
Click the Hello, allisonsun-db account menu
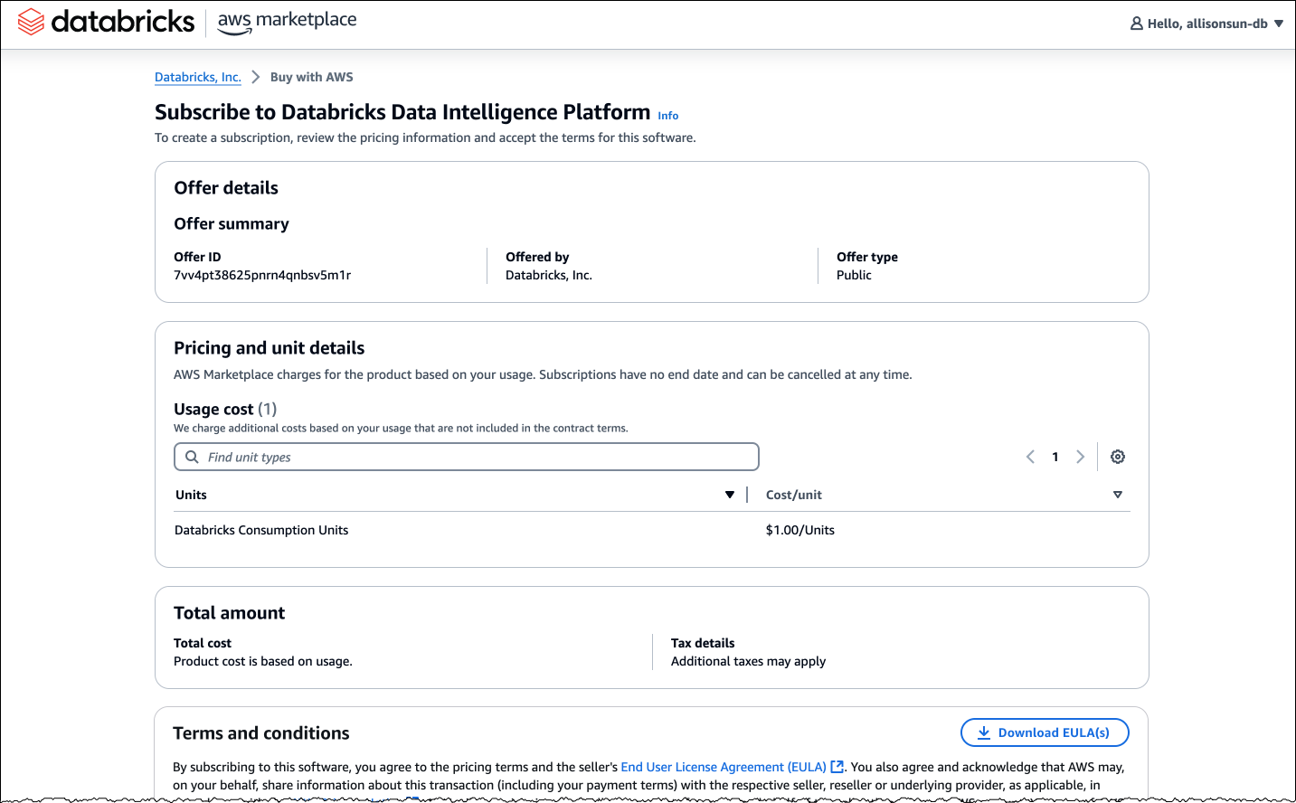1206,24
